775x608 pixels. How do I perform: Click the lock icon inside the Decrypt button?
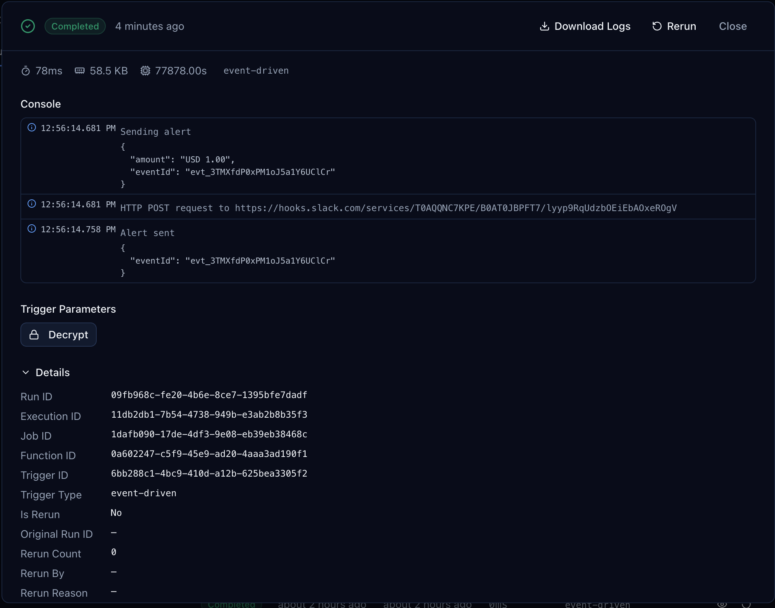(x=34, y=335)
